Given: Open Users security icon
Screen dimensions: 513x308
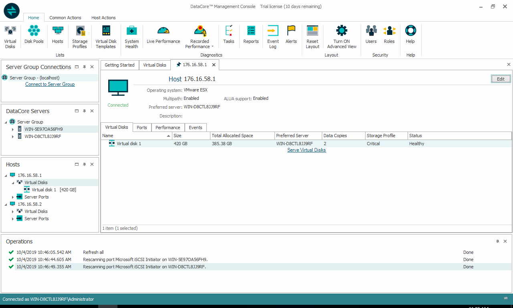Looking at the screenshot, I should click(371, 34).
